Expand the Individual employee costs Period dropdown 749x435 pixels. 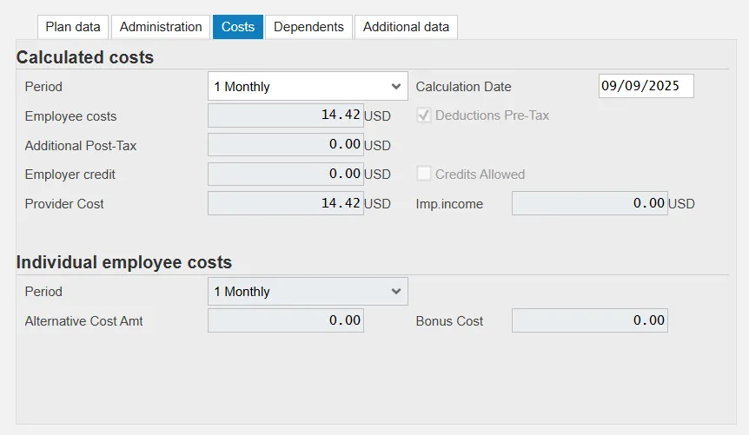(308, 291)
